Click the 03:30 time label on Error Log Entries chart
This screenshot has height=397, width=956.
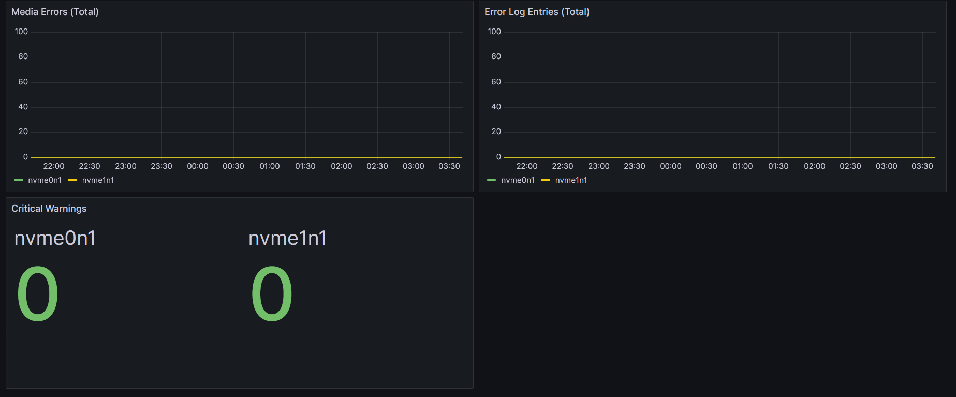tap(922, 166)
